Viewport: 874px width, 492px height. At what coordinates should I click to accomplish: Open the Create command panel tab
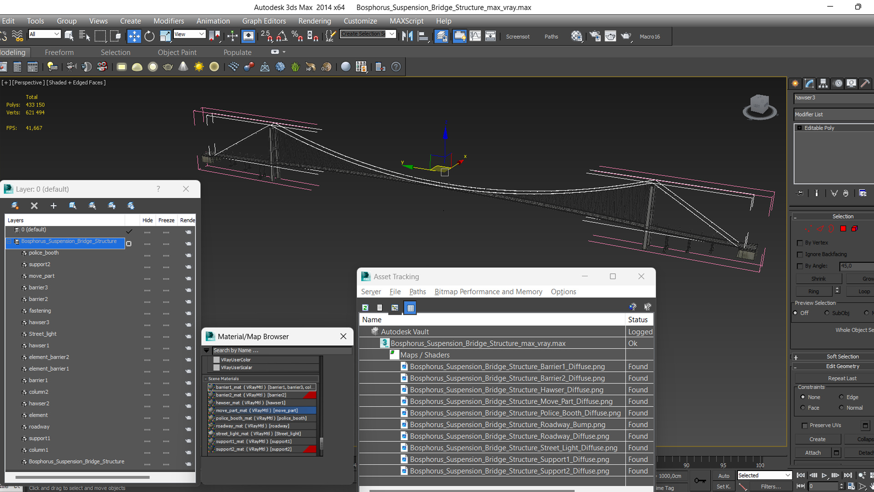[x=795, y=83]
